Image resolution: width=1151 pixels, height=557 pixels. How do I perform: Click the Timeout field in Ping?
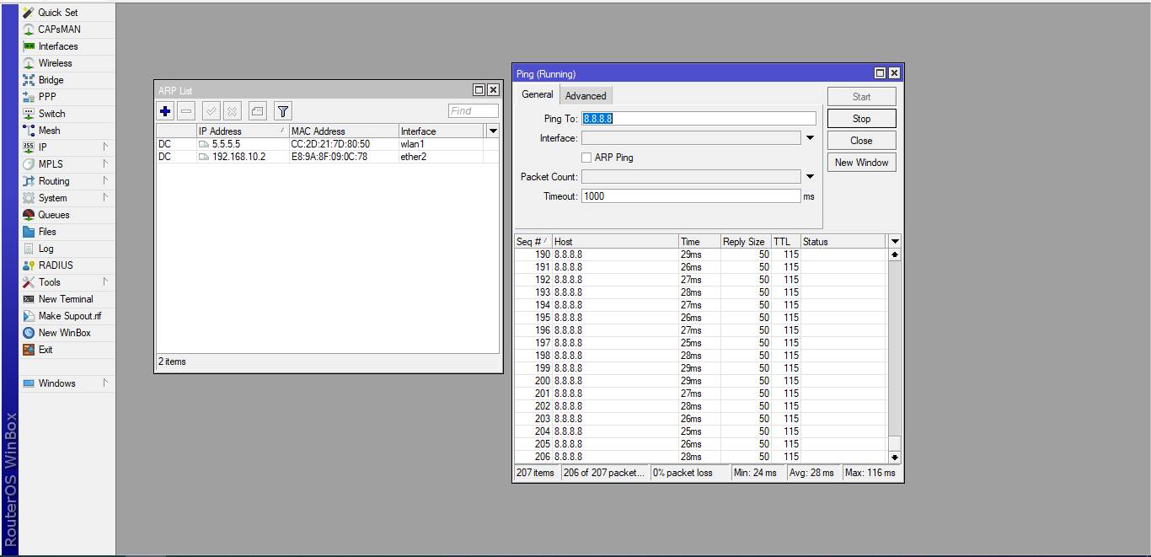(691, 196)
